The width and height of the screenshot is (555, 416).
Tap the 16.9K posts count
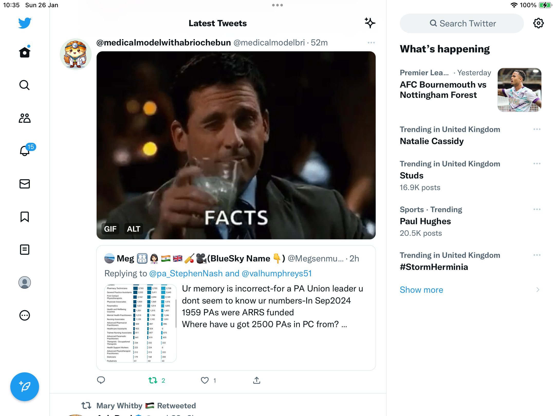point(420,187)
